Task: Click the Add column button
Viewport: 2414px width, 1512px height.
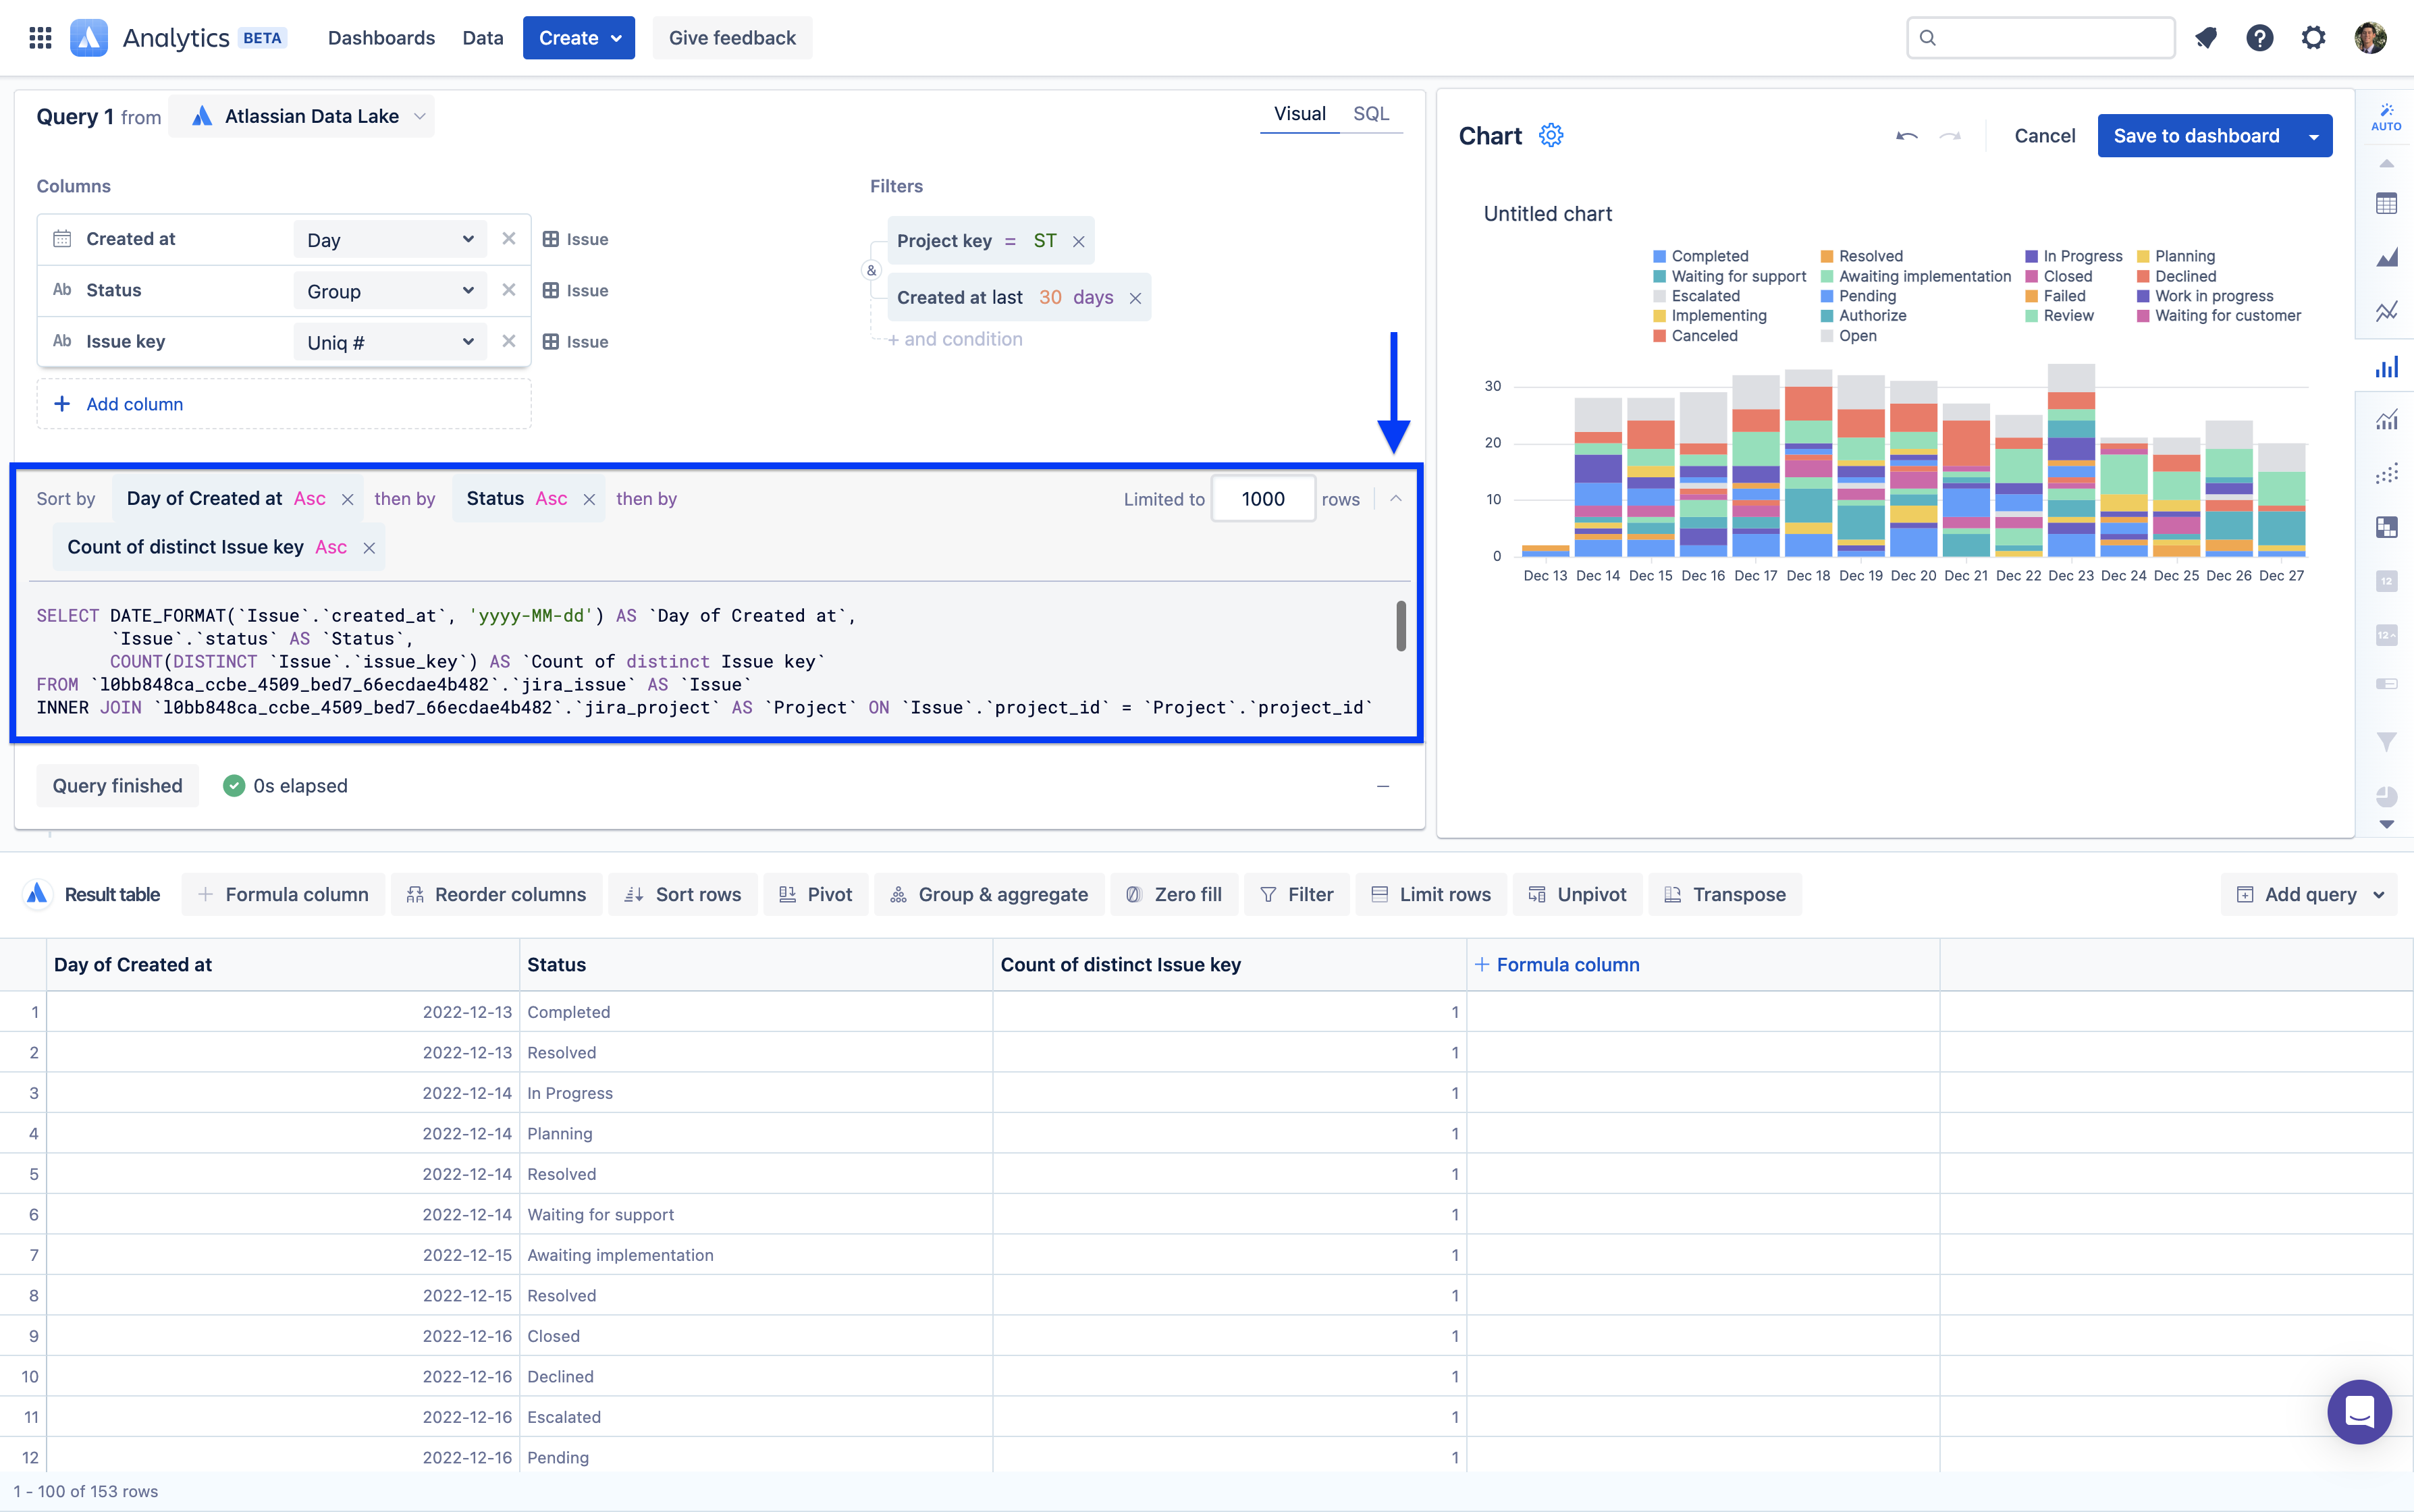Action: coord(134,404)
